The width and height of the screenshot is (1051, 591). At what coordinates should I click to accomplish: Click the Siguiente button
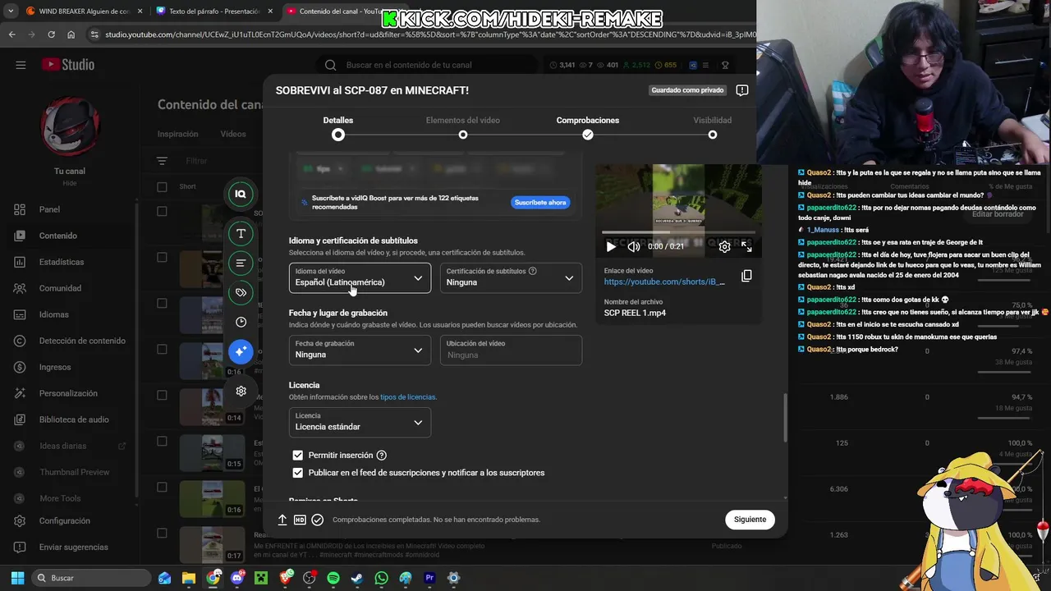point(750,520)
